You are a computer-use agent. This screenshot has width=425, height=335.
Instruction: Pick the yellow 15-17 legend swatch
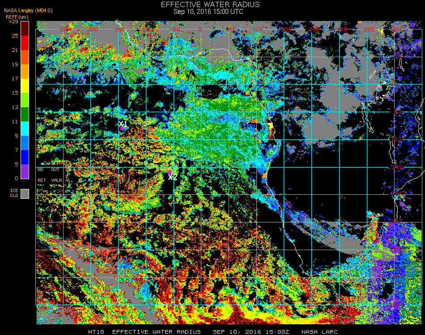(x=25, y=86)
